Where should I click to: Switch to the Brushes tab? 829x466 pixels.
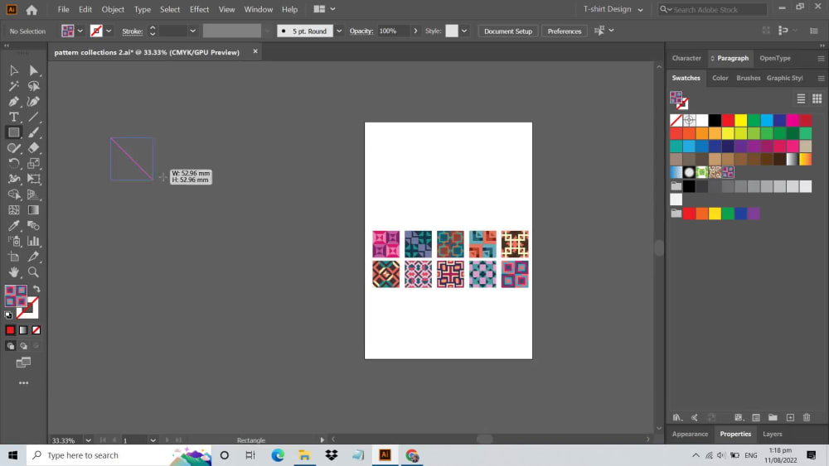pyautogui.click(x=748, y=78)
